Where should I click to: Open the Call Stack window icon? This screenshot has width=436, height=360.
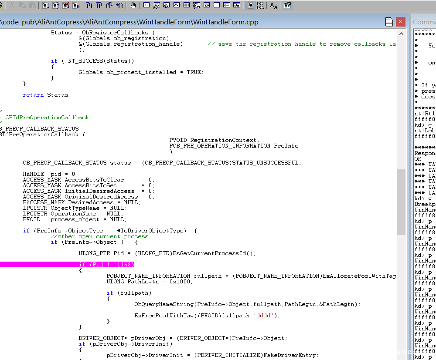197,6
